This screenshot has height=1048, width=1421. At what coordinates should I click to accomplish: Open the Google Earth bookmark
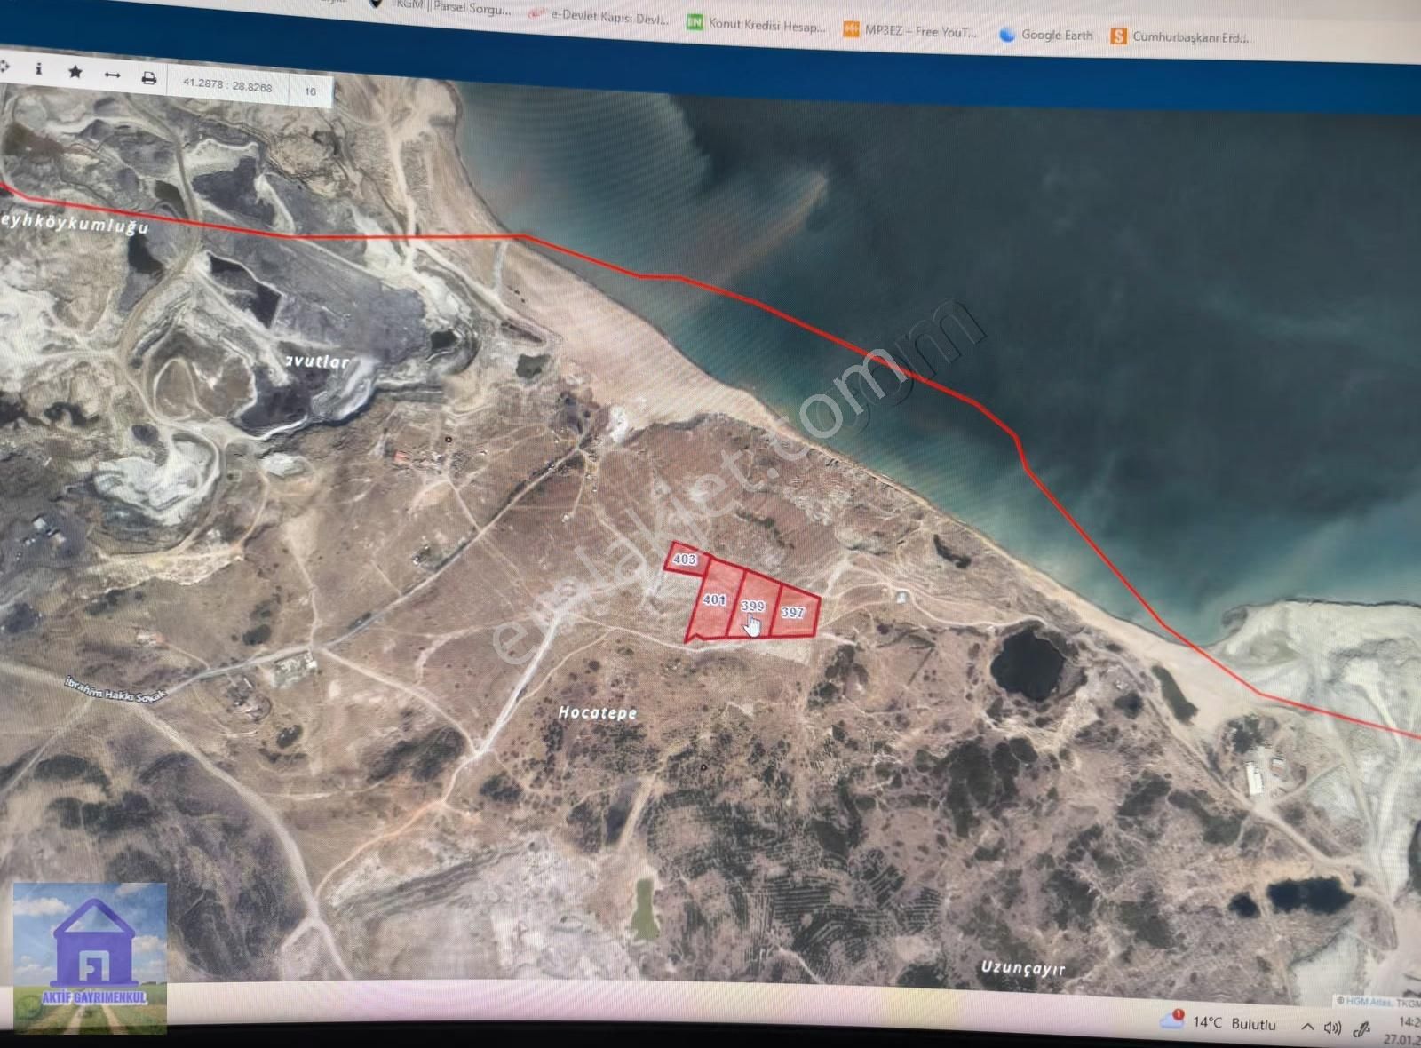tap(1046, 35)
